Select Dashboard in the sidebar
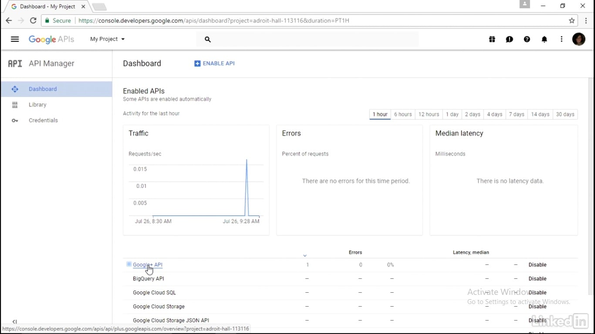 (56, 89)
